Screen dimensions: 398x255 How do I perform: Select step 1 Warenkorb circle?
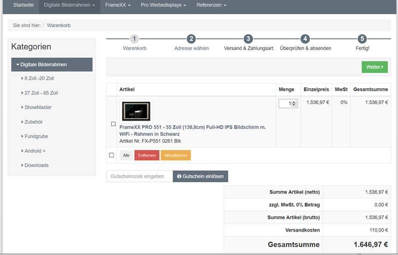click(134, 39)
